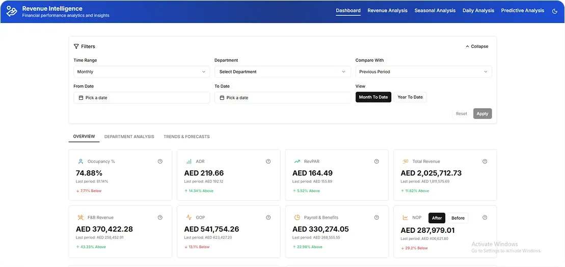
Task: Click 'Last period: 81.14%' text
Action: click(x=92, y=181)
